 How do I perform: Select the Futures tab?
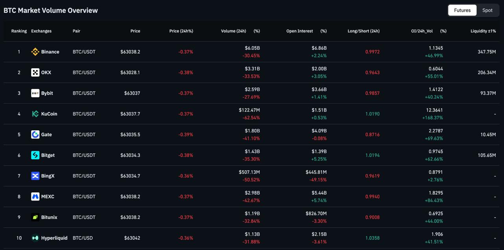pos(462,10)
